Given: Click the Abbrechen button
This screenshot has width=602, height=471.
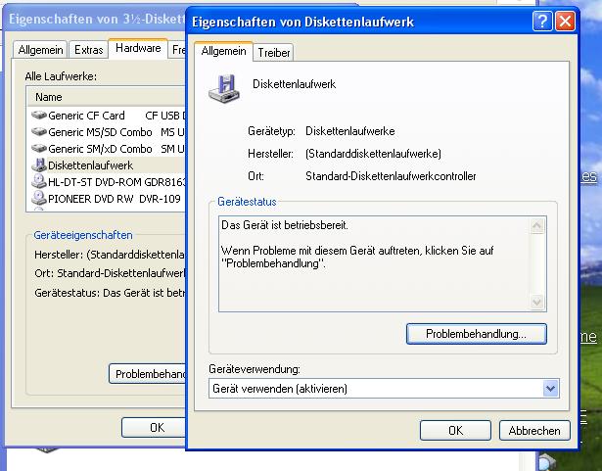Looking at the screenshot, I should point(534,430).
